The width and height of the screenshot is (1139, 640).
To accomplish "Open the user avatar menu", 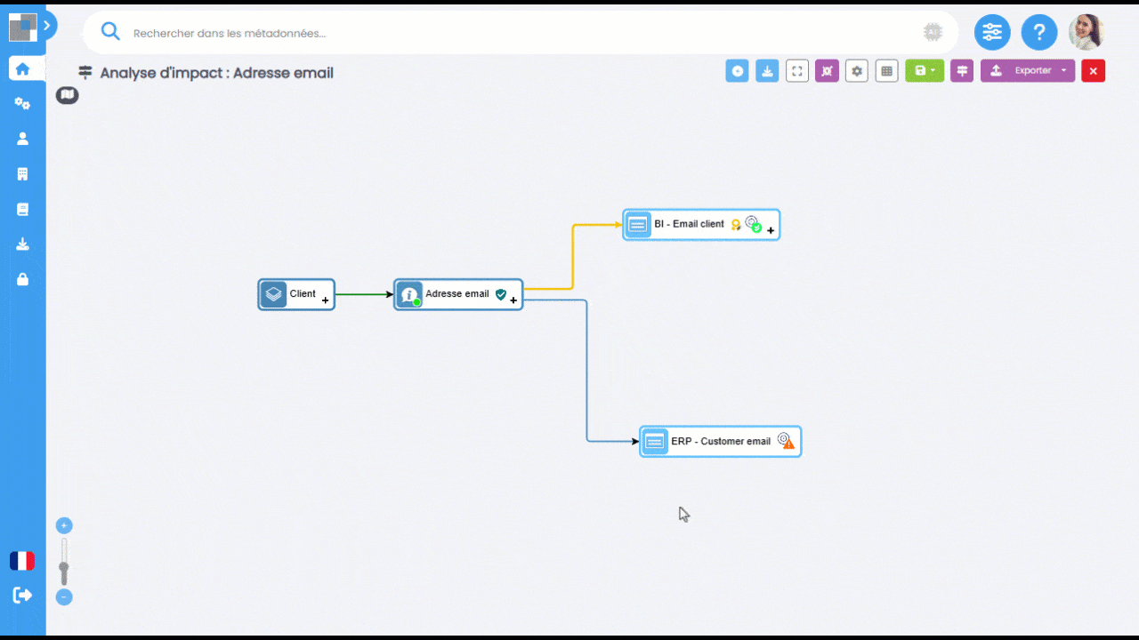I will [x=1086, y=32].
